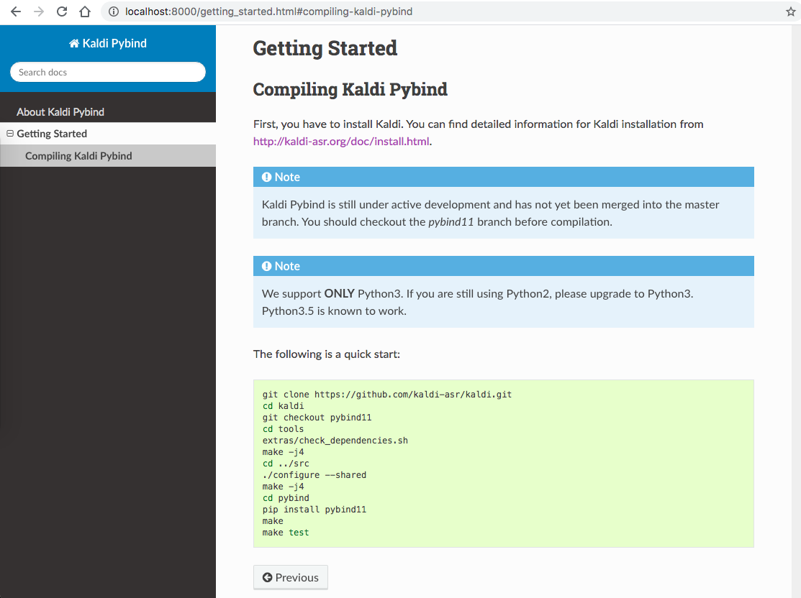Reload the page with refresh icon
The width and height of the screenshot is (801, 598).
(62, 11)
